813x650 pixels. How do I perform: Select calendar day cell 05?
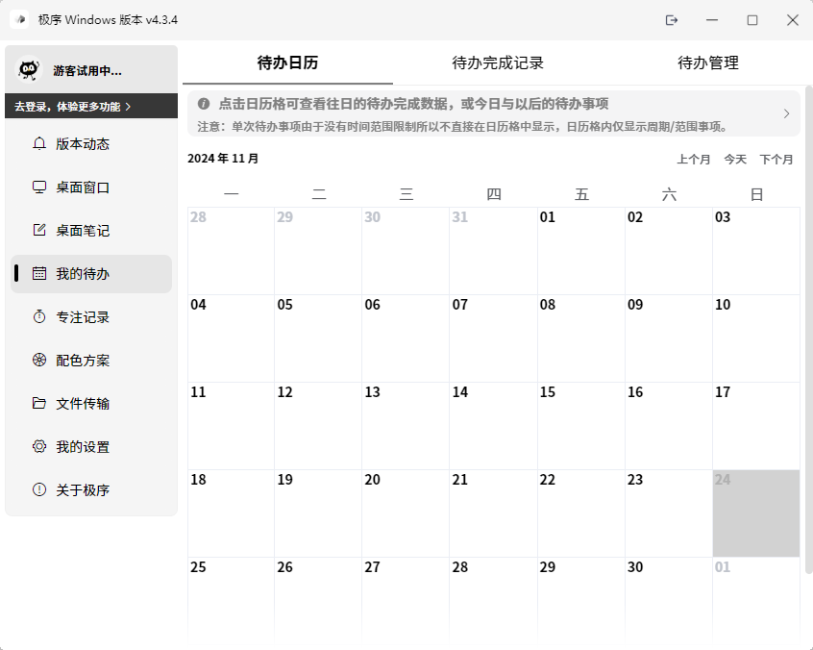318,338
